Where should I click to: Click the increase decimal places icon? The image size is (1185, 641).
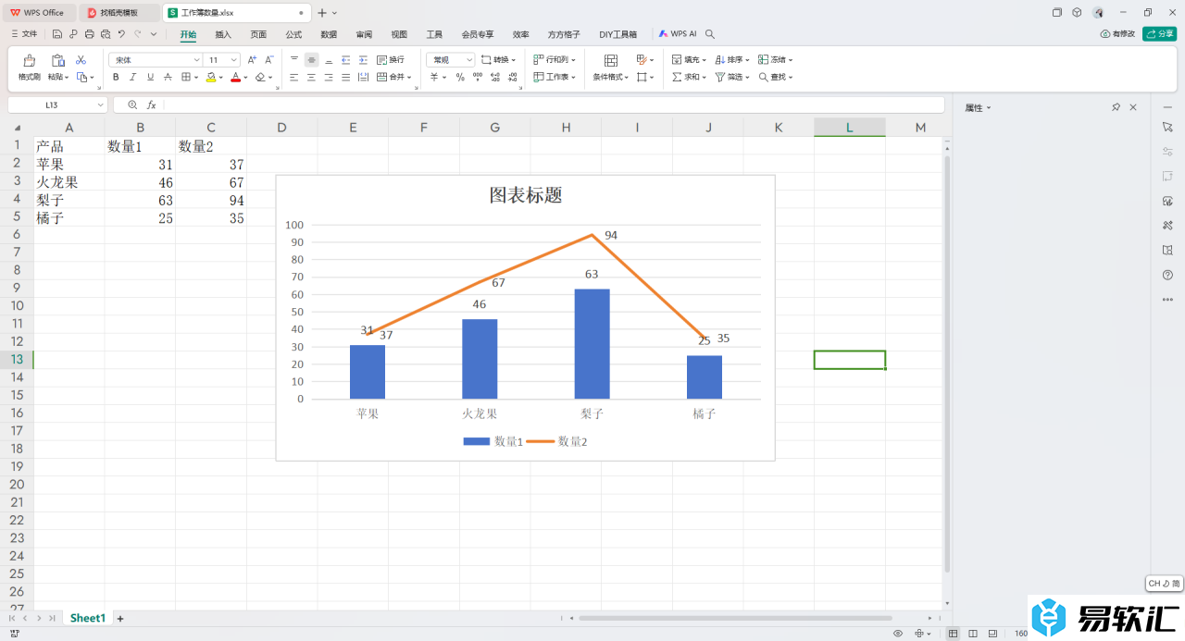coord(493,77)
